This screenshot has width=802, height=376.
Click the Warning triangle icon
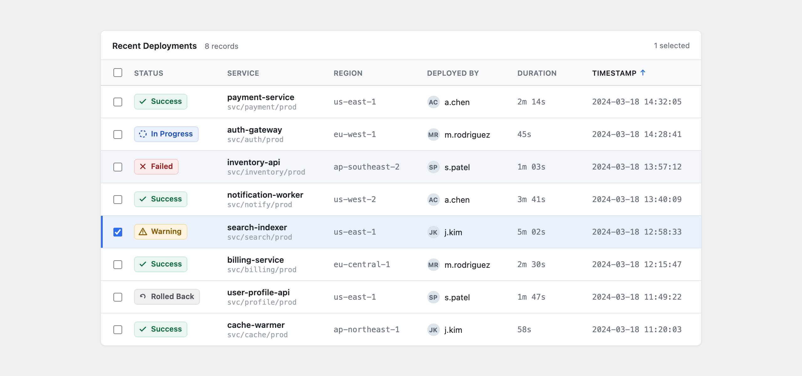point(143,231)
